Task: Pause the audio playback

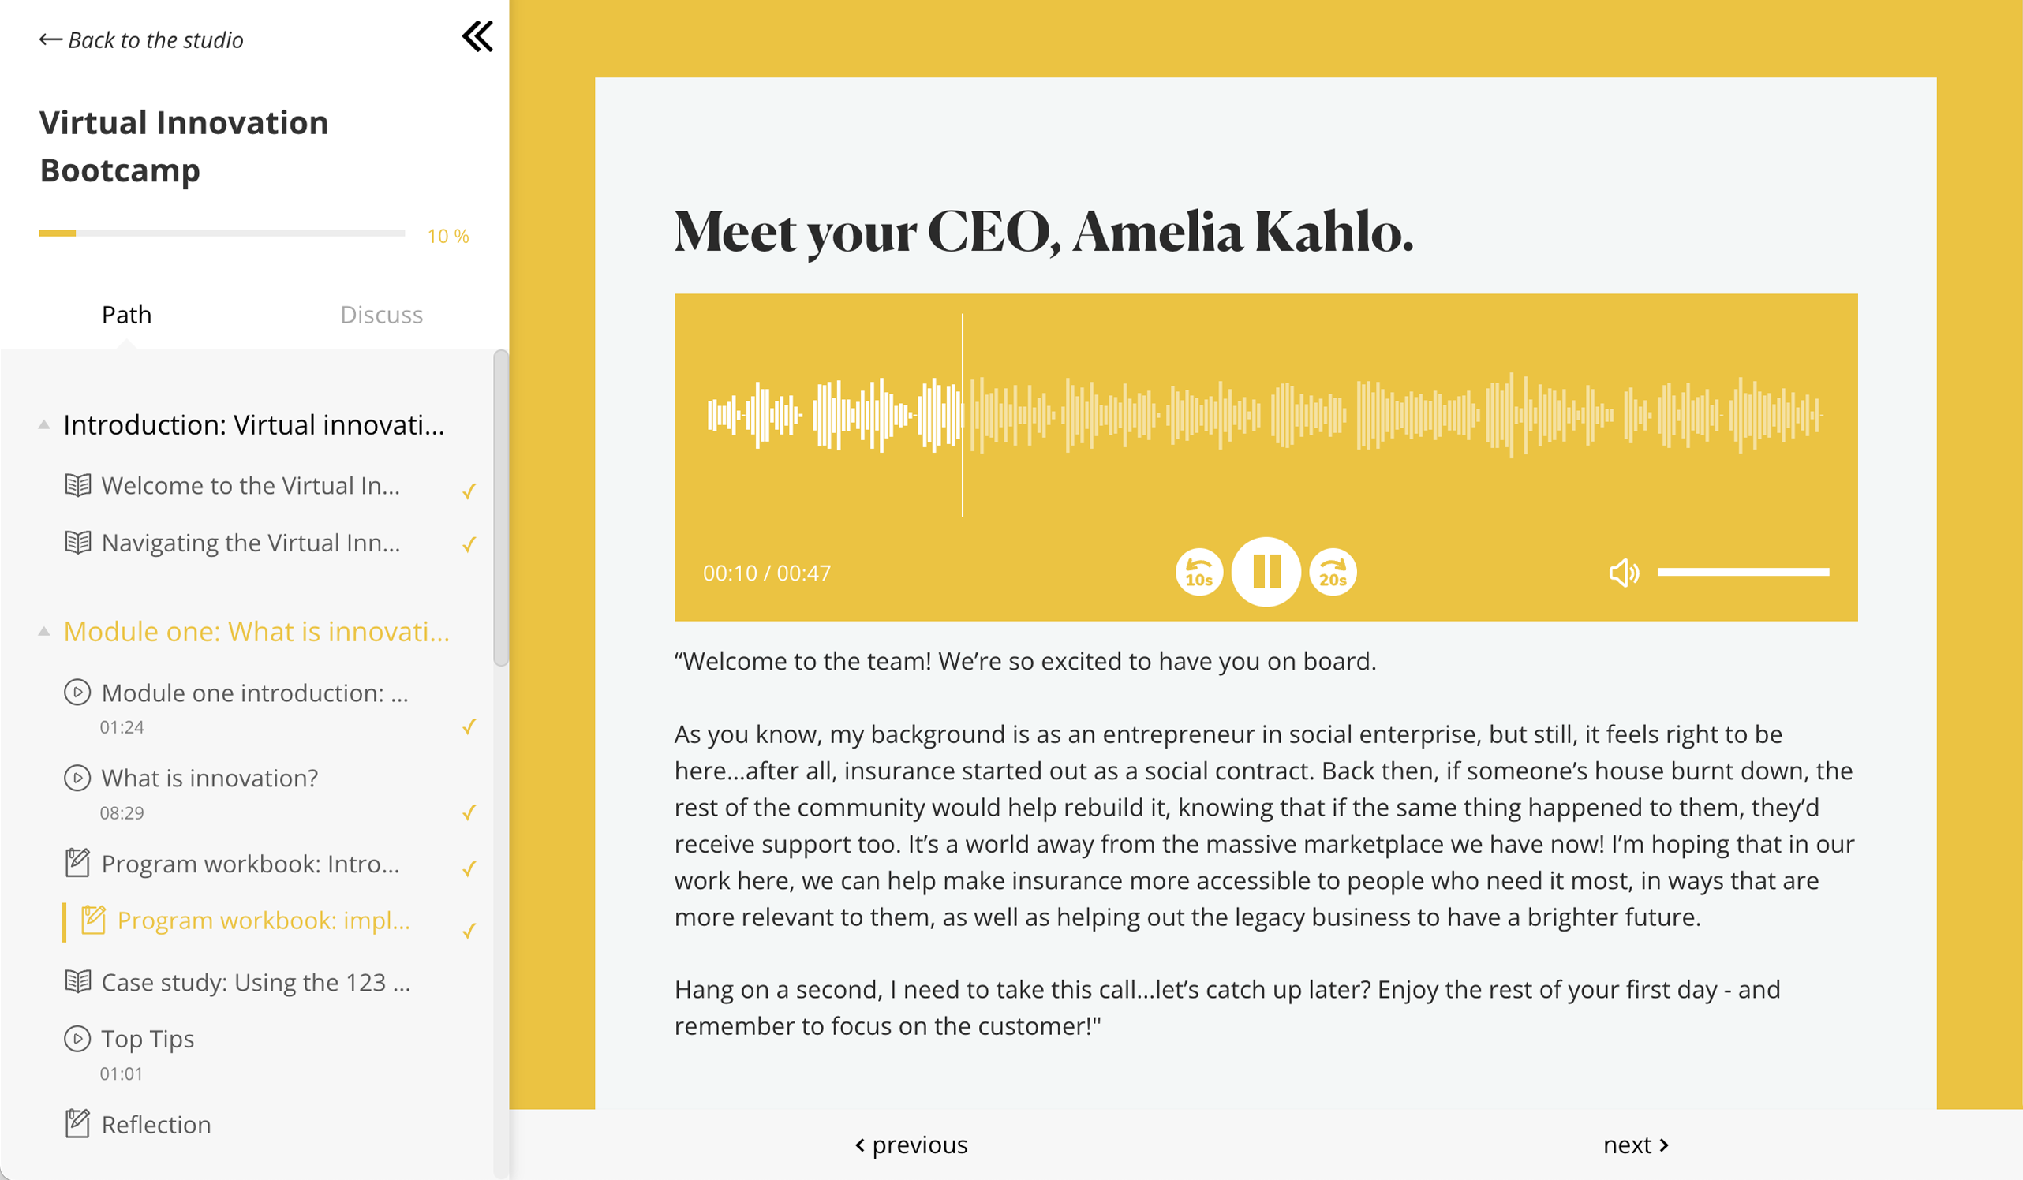Action: click(1266, 573)
